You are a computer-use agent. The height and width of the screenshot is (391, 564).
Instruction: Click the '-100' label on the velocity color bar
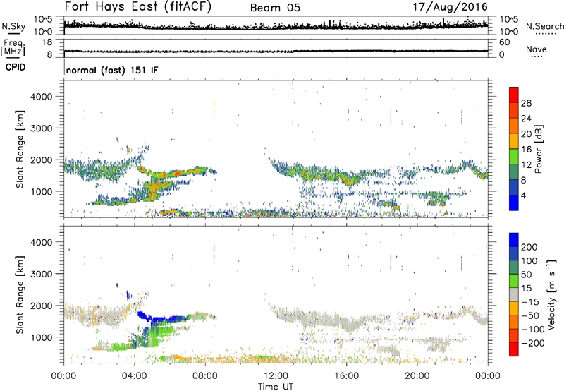(532, 330)
